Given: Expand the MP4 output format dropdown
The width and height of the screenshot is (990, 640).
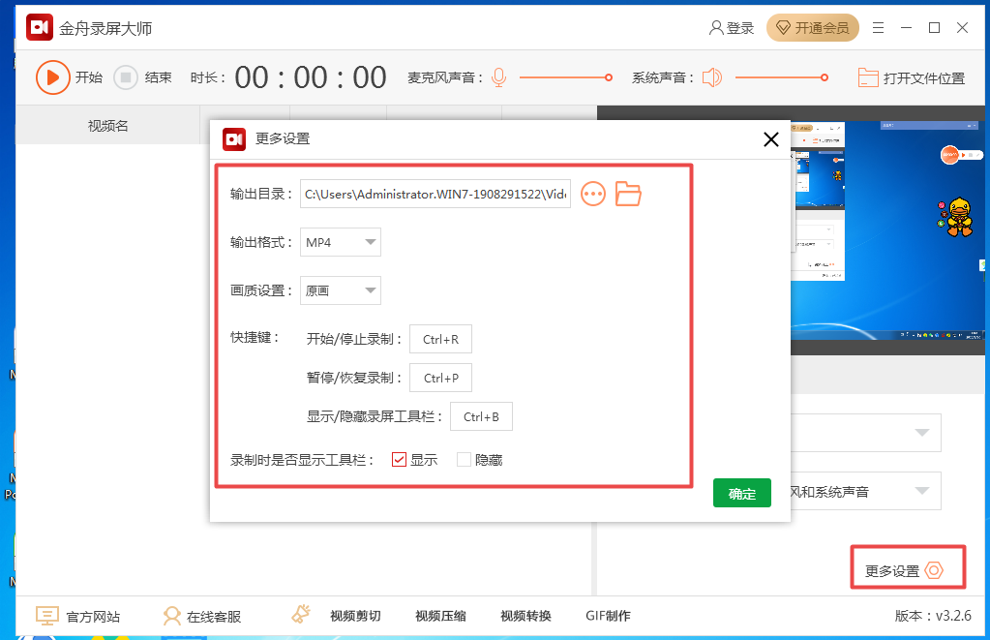Looking at the screenshot, I should 370,242.
